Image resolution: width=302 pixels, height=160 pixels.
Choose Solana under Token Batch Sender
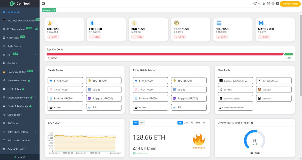189,89
